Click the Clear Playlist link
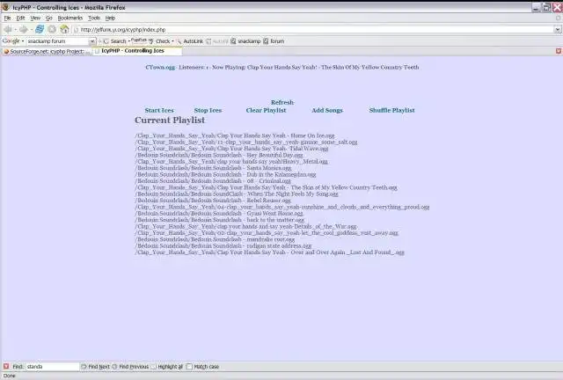563x380 pixels. click(x=266, y=110)
